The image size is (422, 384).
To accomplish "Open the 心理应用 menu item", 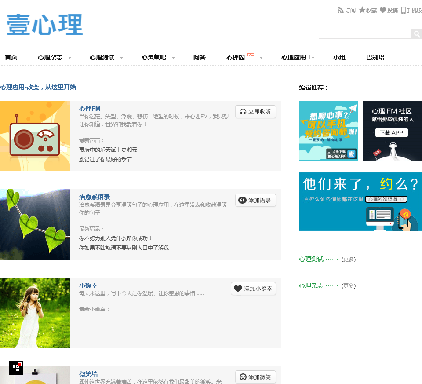I will [x=294, y=57].
